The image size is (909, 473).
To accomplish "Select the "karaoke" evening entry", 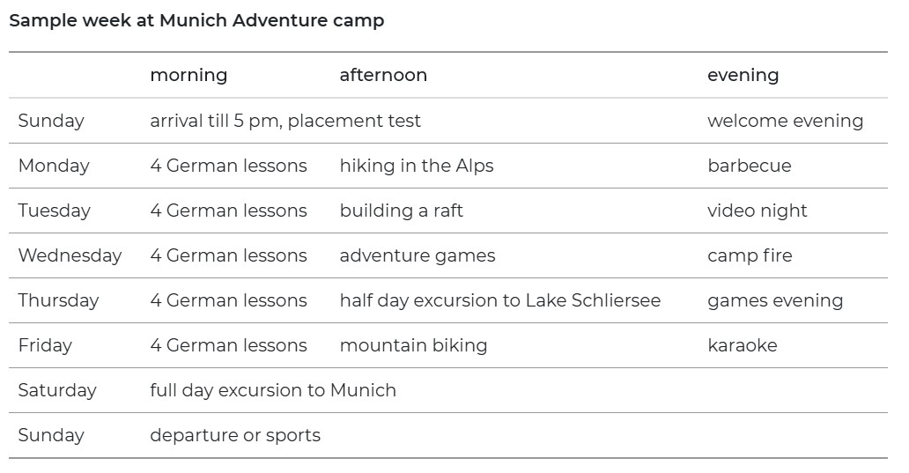I will 742,345.
